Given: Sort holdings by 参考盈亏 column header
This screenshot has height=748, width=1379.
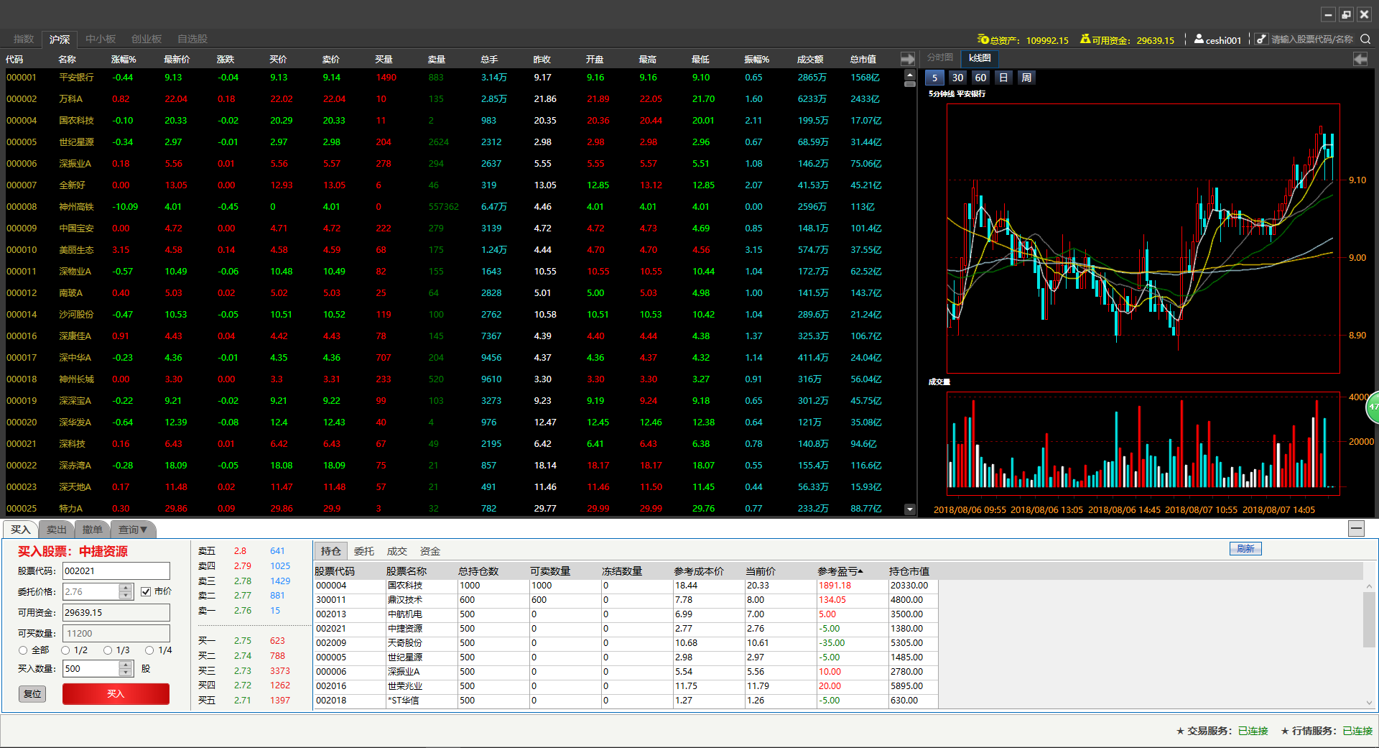Looking at the screenshot, I should click(x=840, y=571).
